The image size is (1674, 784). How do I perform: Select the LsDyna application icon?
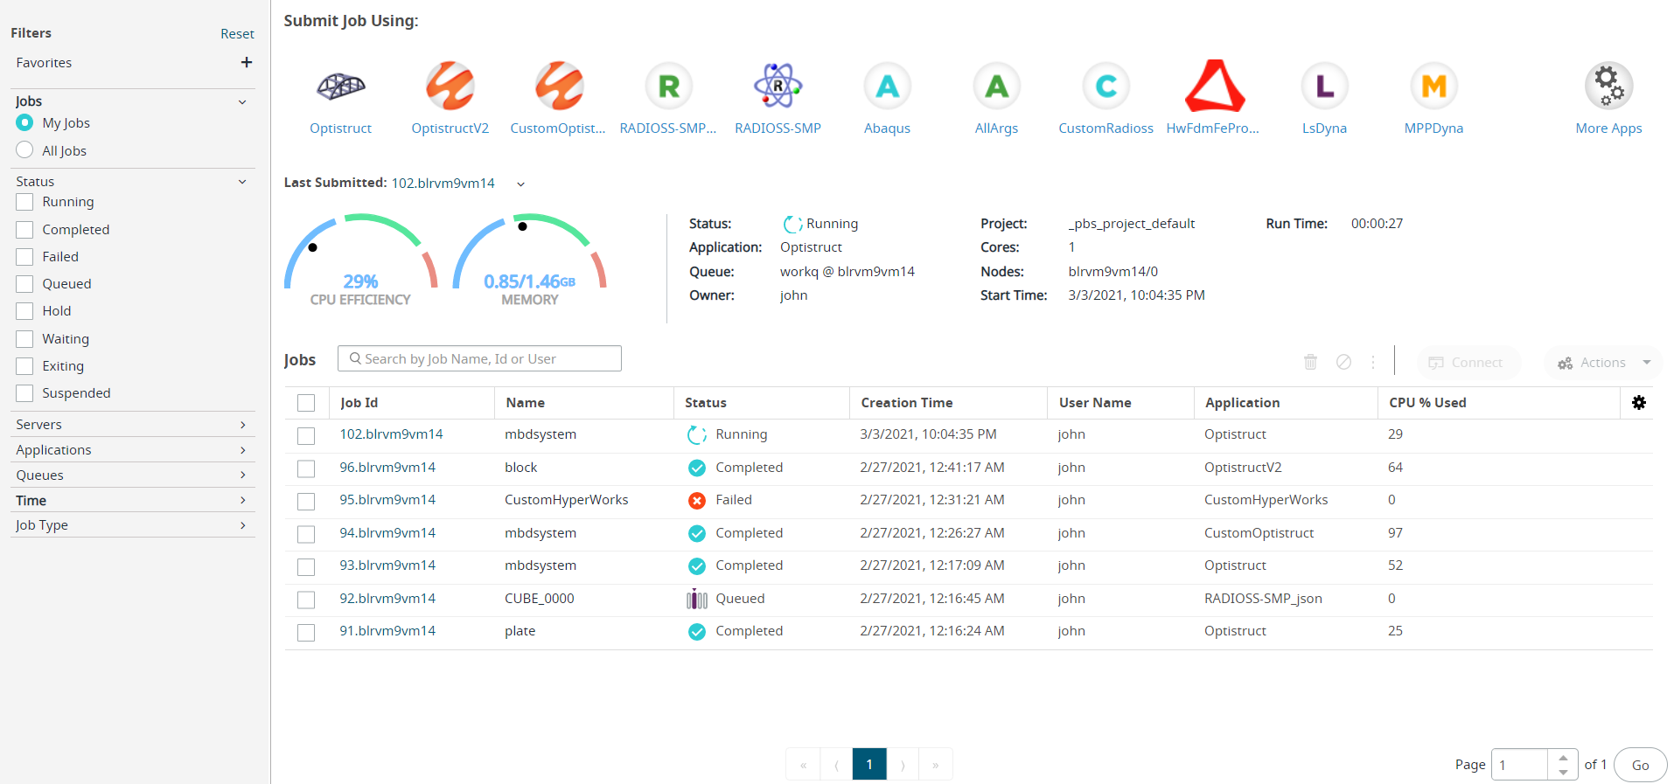1324,87
